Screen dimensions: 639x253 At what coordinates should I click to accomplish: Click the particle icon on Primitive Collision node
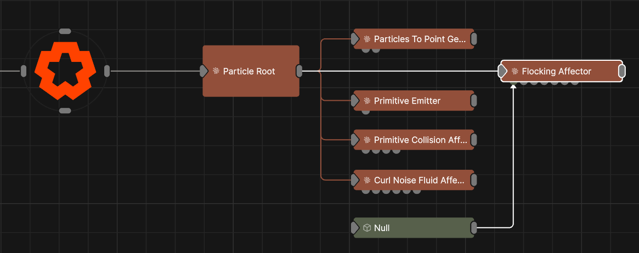coord(367,140)
